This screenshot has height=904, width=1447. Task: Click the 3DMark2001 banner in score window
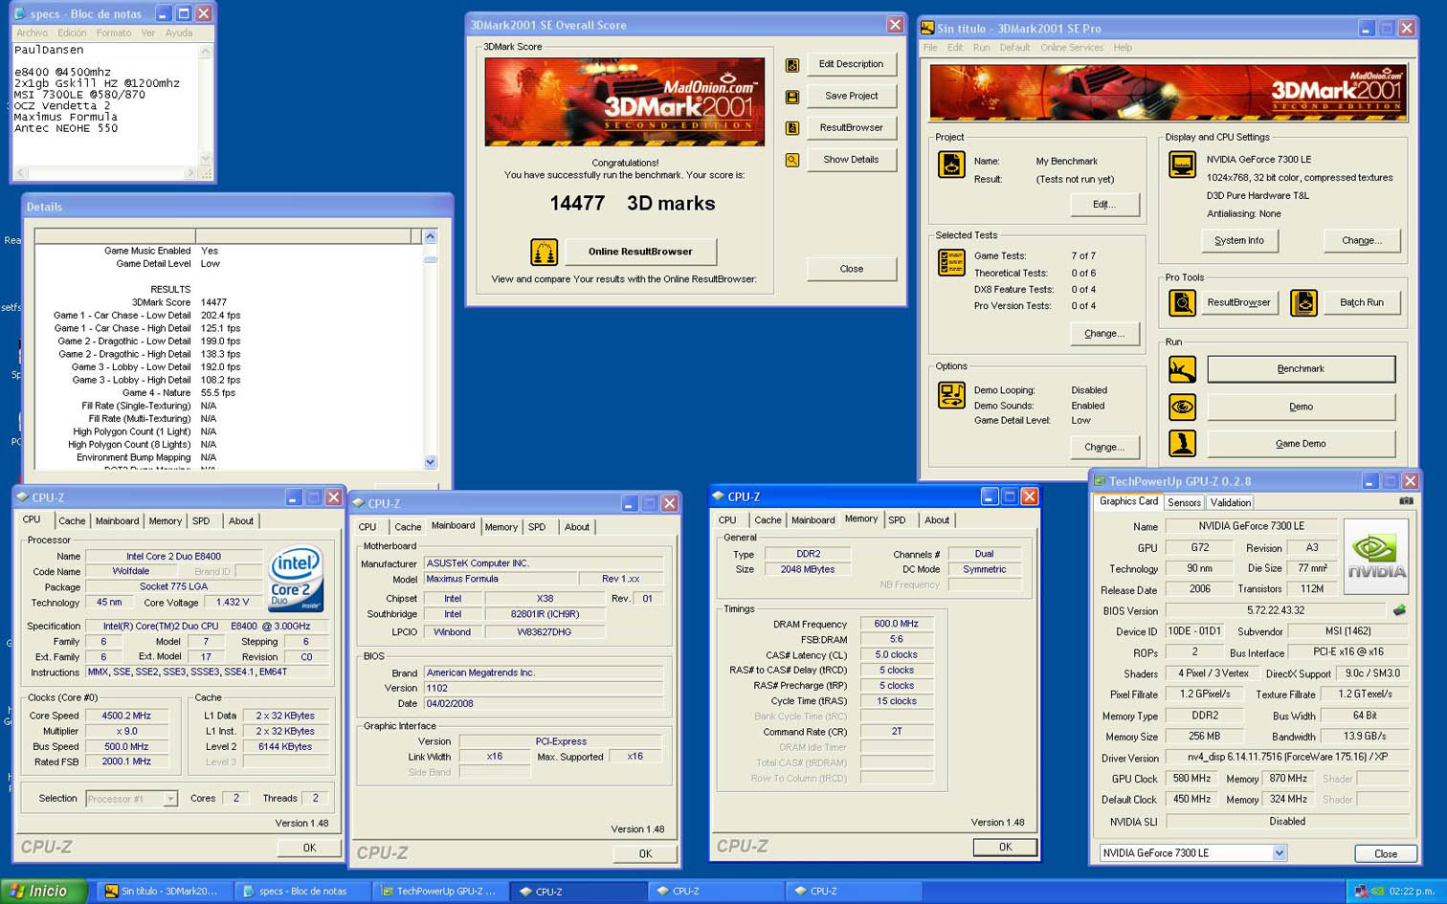(x=625, y=101)
